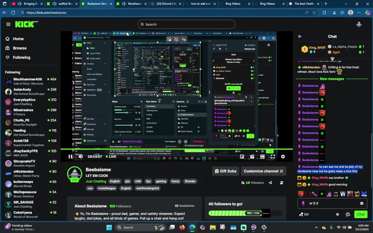This screenshot has width=373, height=233.
Task: Open the clip creation icon on player
Action: point(252,156)
